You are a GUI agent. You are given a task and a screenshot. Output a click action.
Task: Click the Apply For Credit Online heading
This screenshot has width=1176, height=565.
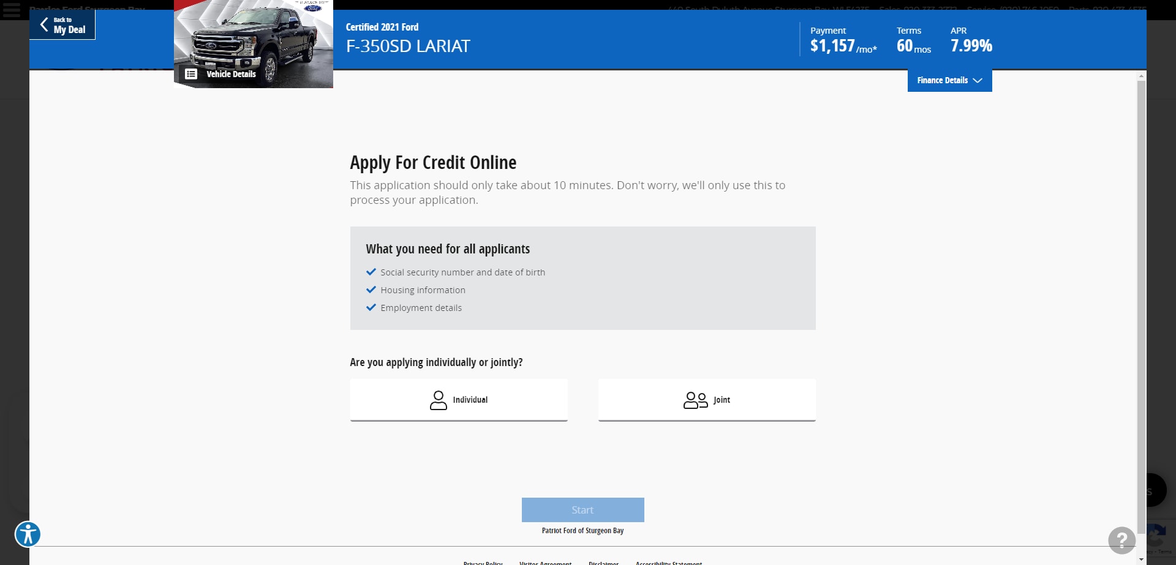(433, 163)
